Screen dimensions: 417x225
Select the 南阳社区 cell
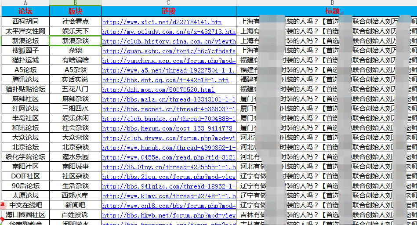point(25,167)
